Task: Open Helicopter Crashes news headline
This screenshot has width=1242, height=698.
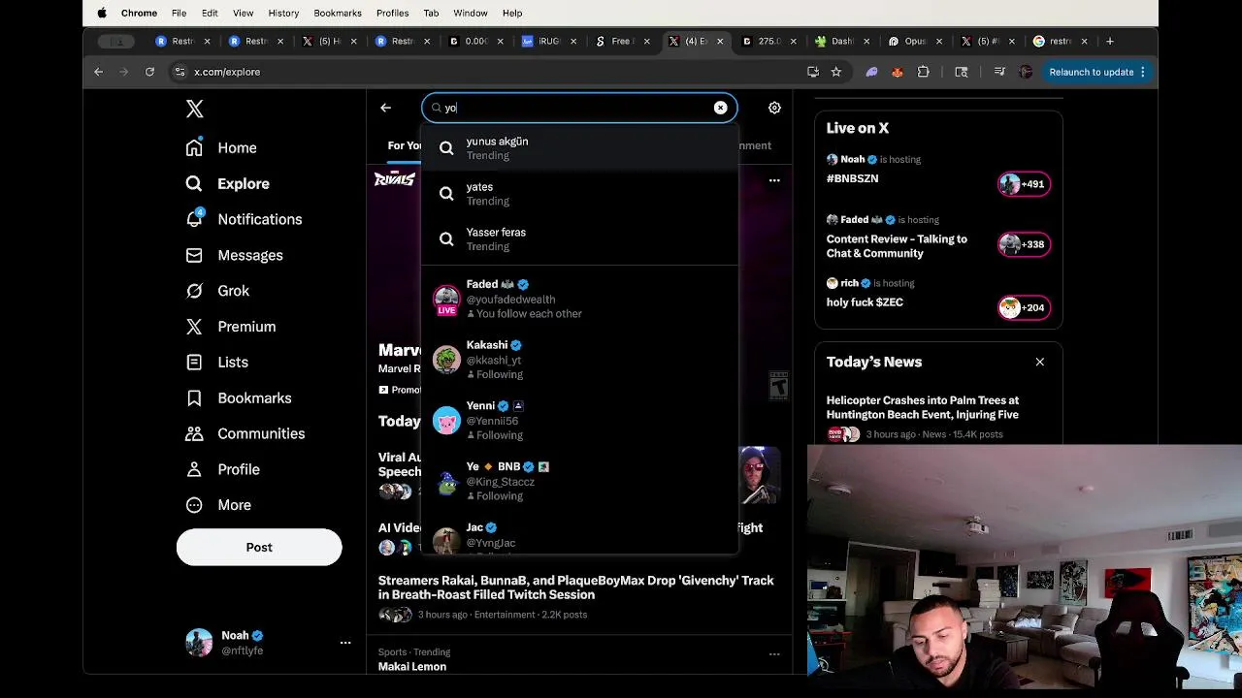Action: pyautogui.click(x=923, y=407)
